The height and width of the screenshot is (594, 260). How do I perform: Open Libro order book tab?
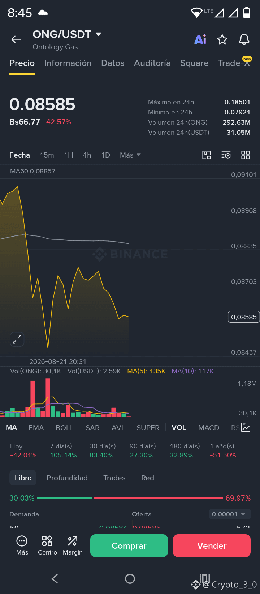pyautogui.click(x=23, y=478)
